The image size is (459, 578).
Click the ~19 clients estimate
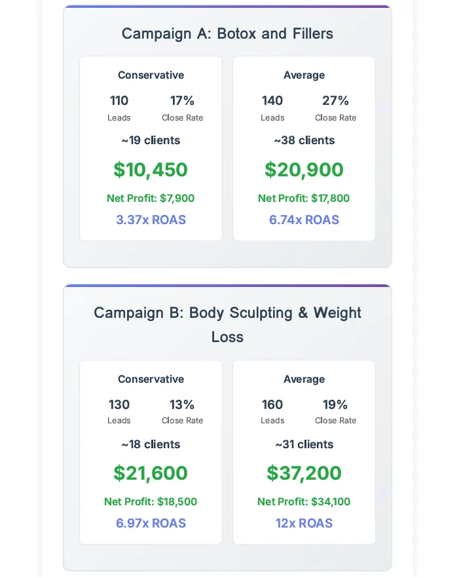click(151, 140)
